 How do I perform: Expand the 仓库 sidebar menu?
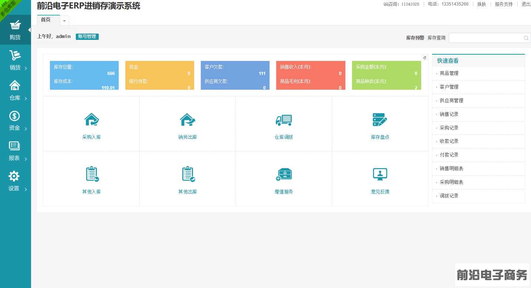point(15,91)
